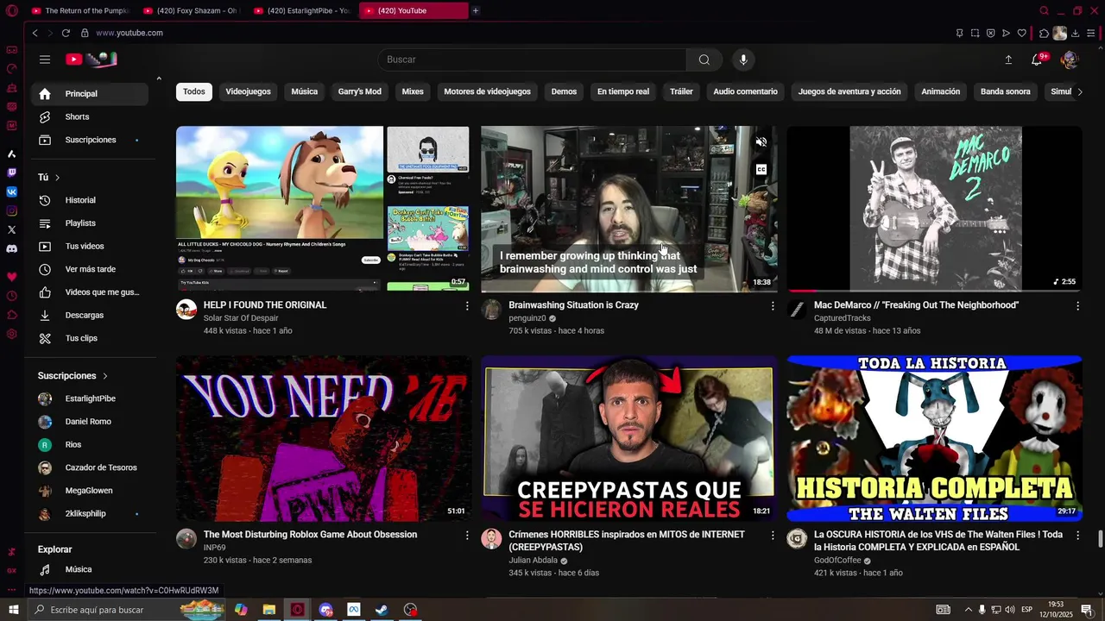The image size is (1105, 621).
Task: Open options for Brainwashing Situation is Crazy
Action: coord(773,306)
